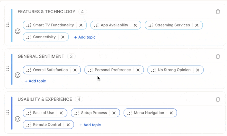Remove the No Strong Opinion topic
Image resolution: width=227 pixels, height=136 pixels.
[x=198, y=70]
